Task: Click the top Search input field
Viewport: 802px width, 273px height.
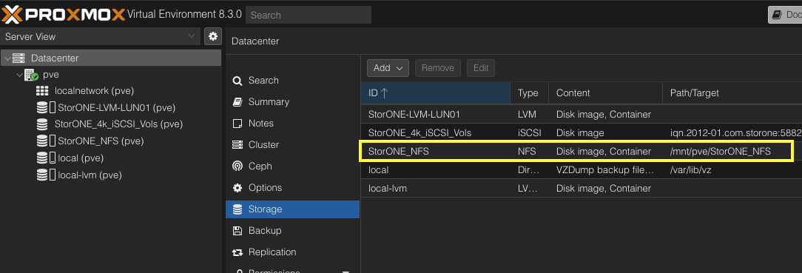Action: tap(309, 16)
